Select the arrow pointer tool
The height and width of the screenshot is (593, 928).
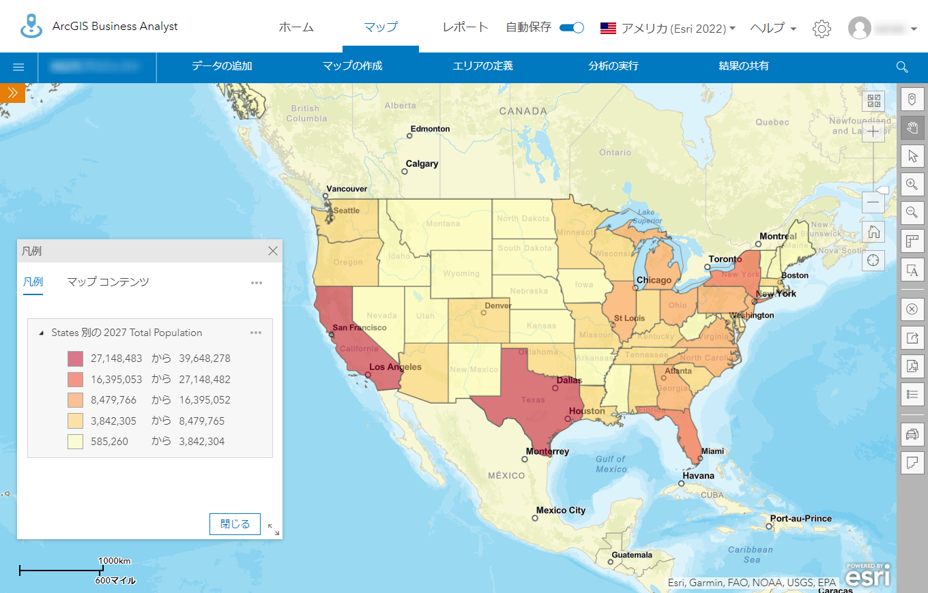(x=912, y=156)
